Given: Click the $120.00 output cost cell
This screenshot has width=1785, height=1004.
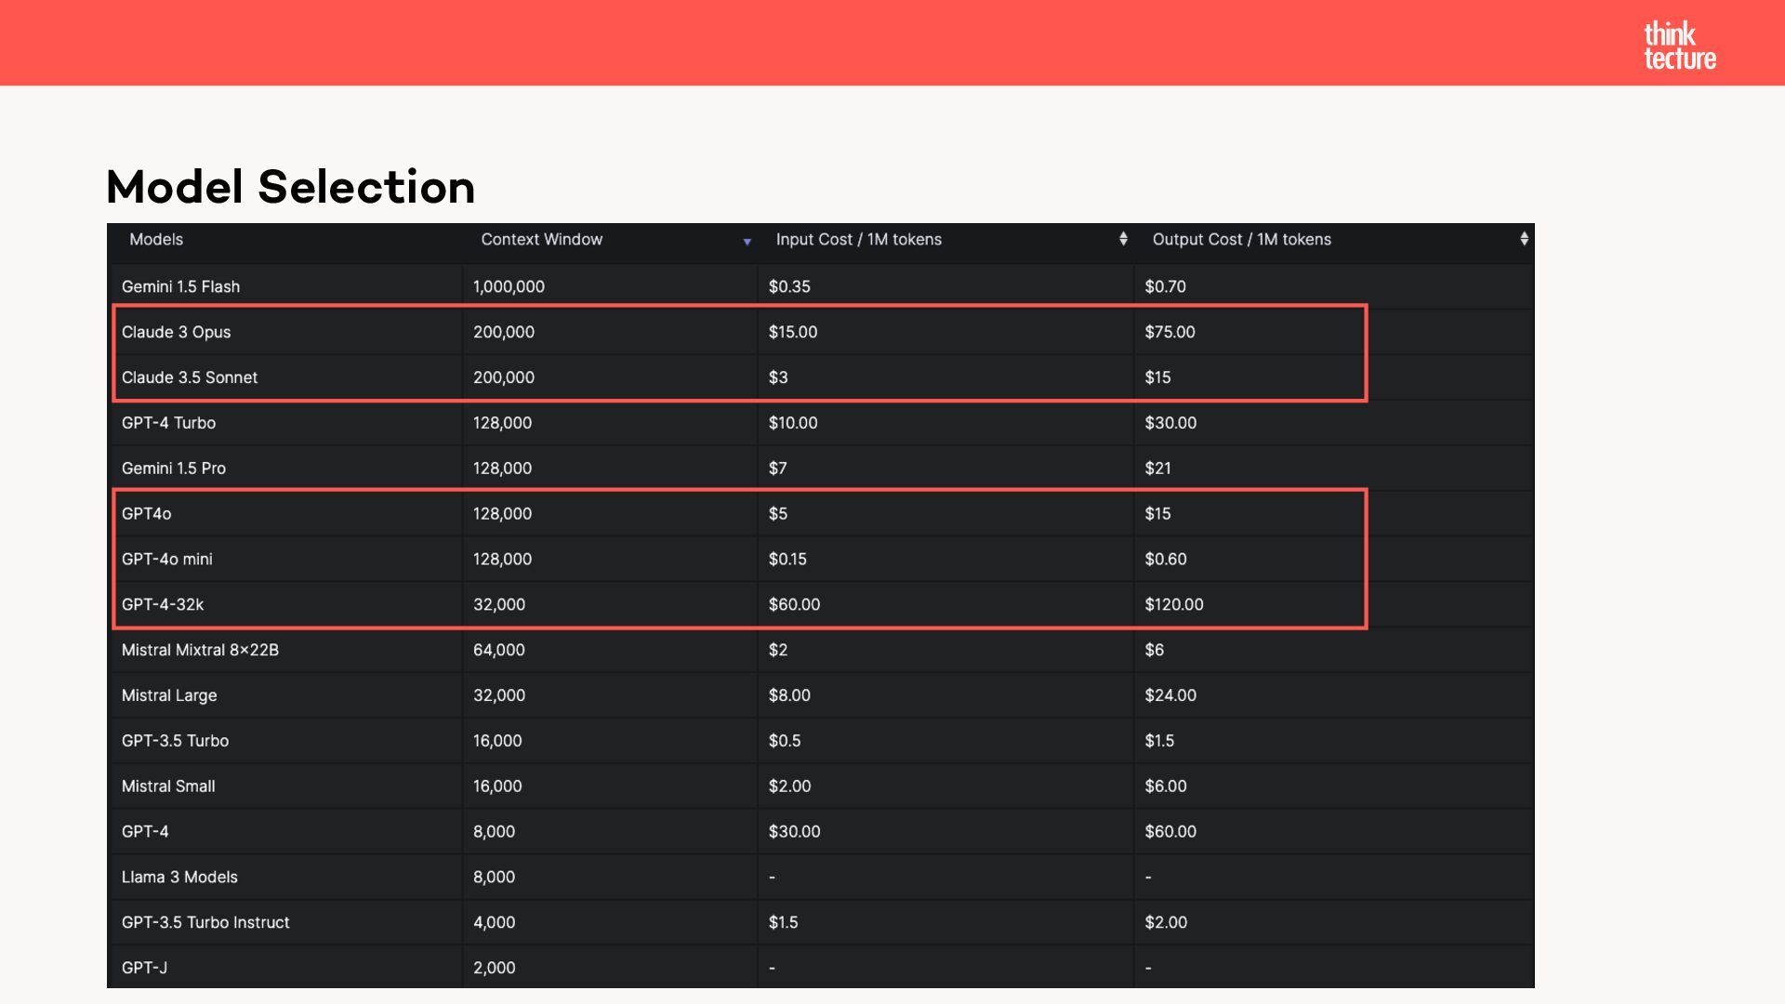Looking at the screenshot, I should [1173, 604].
